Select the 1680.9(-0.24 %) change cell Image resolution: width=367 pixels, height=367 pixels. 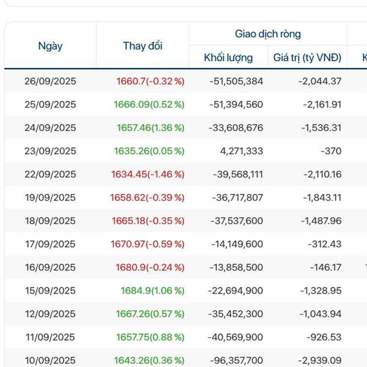150,267
